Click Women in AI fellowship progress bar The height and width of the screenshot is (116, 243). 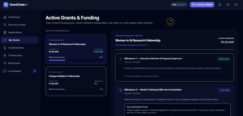click(76, 60)
